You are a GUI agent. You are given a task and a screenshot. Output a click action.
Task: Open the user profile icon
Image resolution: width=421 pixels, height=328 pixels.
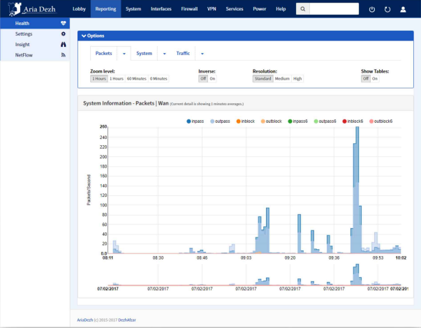click(403, 9)
